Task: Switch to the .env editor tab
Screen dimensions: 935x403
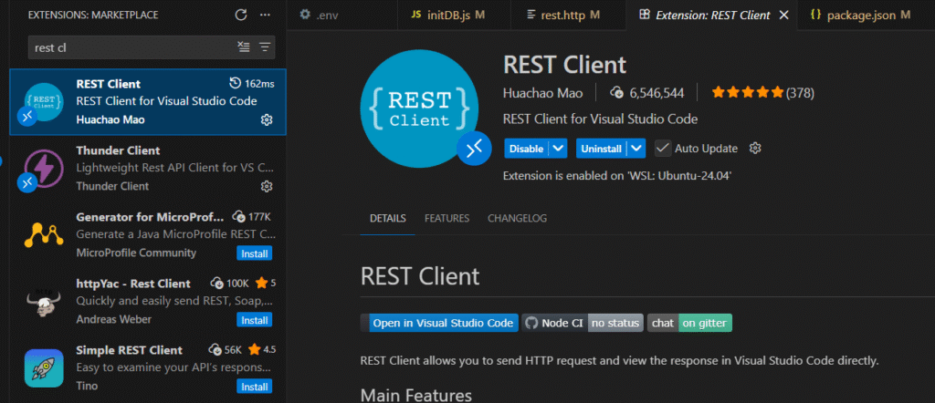Action: pyautogui.click(x=341, y=15)
